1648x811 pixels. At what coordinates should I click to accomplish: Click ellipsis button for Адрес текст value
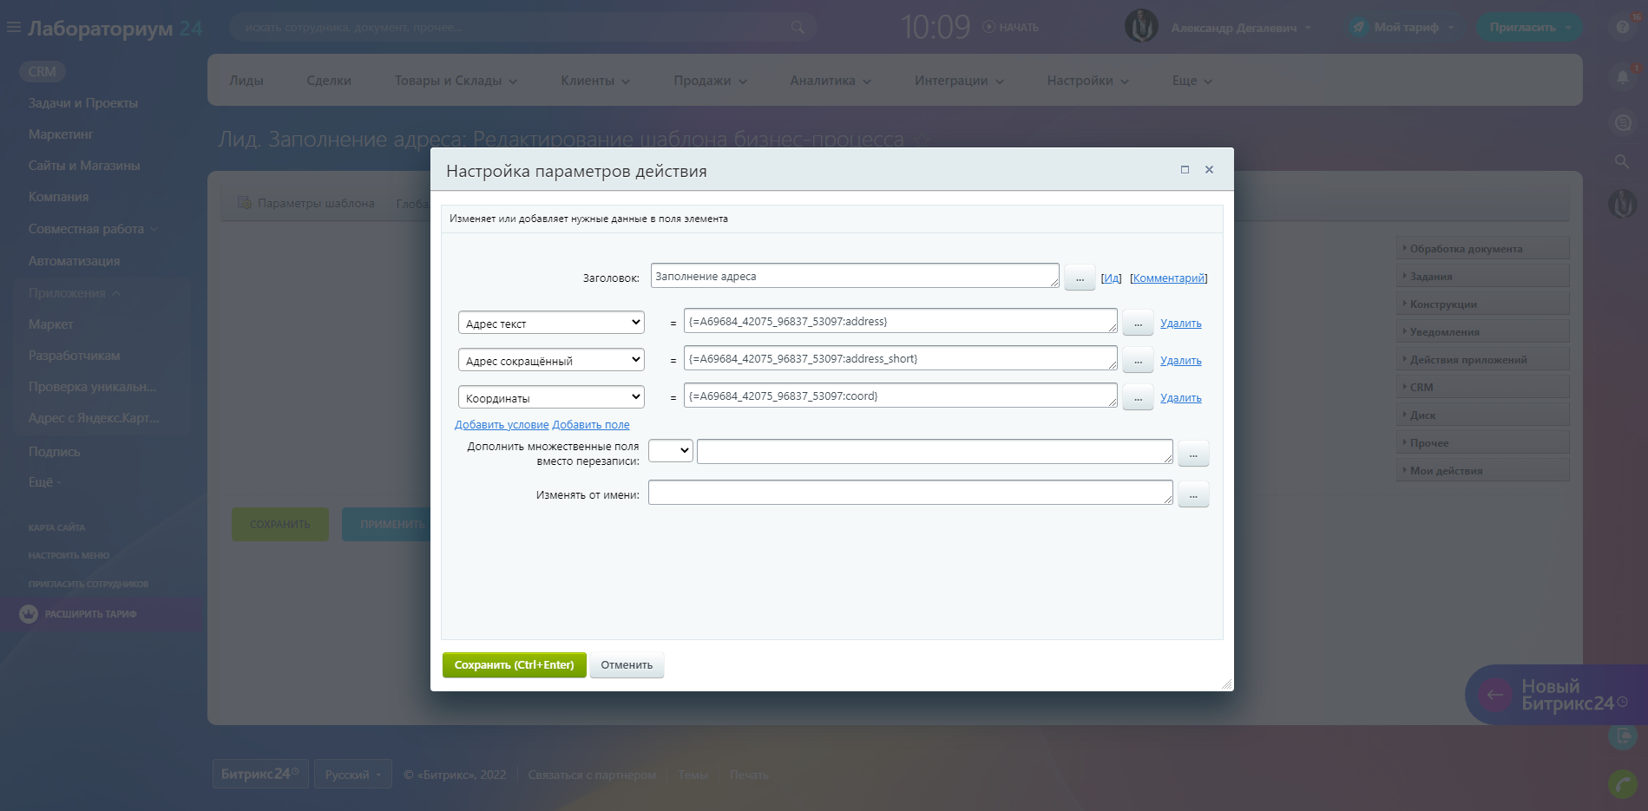click(x=1138, y=324)
